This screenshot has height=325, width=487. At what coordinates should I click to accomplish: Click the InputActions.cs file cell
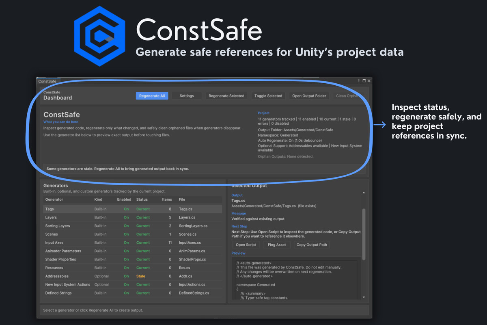192,285
